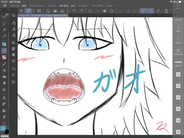Apply Fill from command bar
The height and width of the screenshot is (138, 184).
pyautogui.click(x=104, y=11)
